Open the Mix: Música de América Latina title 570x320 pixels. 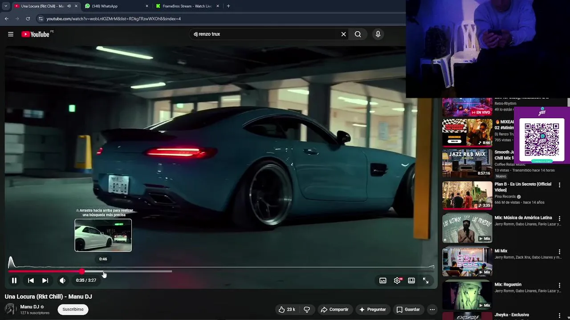tap(523, 218)
